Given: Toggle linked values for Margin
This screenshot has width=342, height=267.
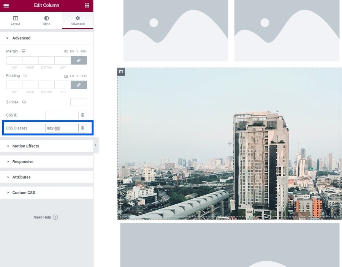Looking at the screenshot, I should point(79,60).
